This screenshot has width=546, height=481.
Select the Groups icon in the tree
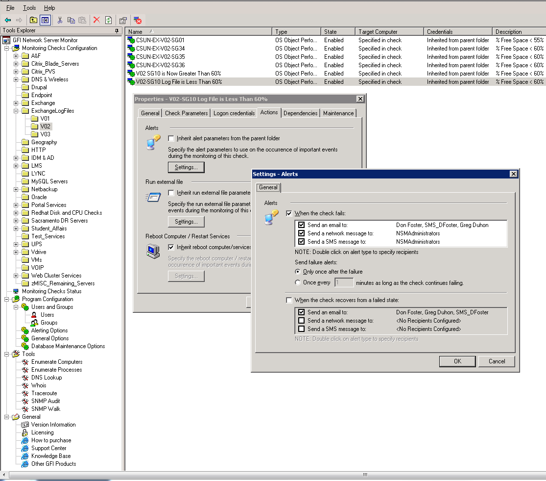click(34, 323)
